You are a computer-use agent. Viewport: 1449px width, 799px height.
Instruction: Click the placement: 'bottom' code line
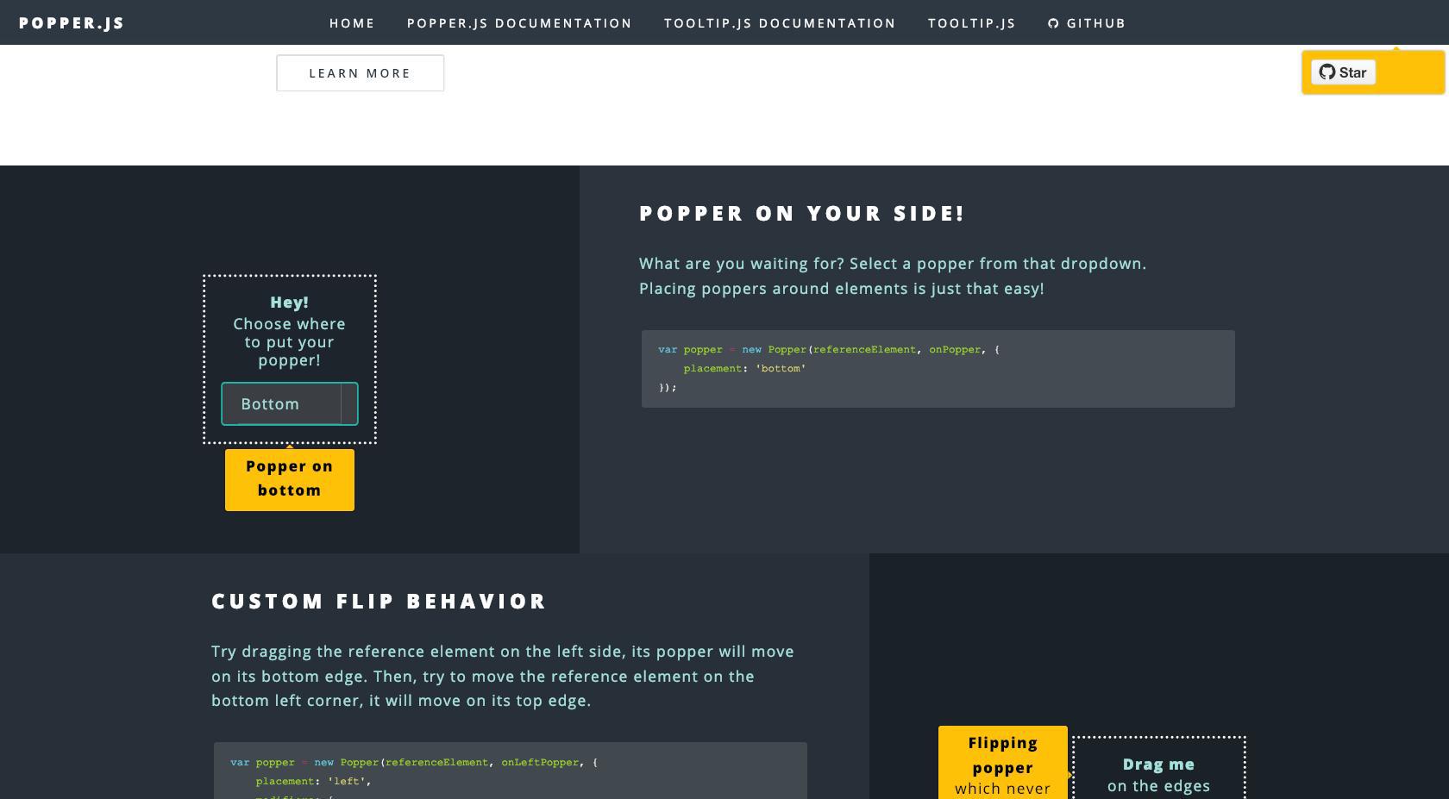(x=744, y=368)
